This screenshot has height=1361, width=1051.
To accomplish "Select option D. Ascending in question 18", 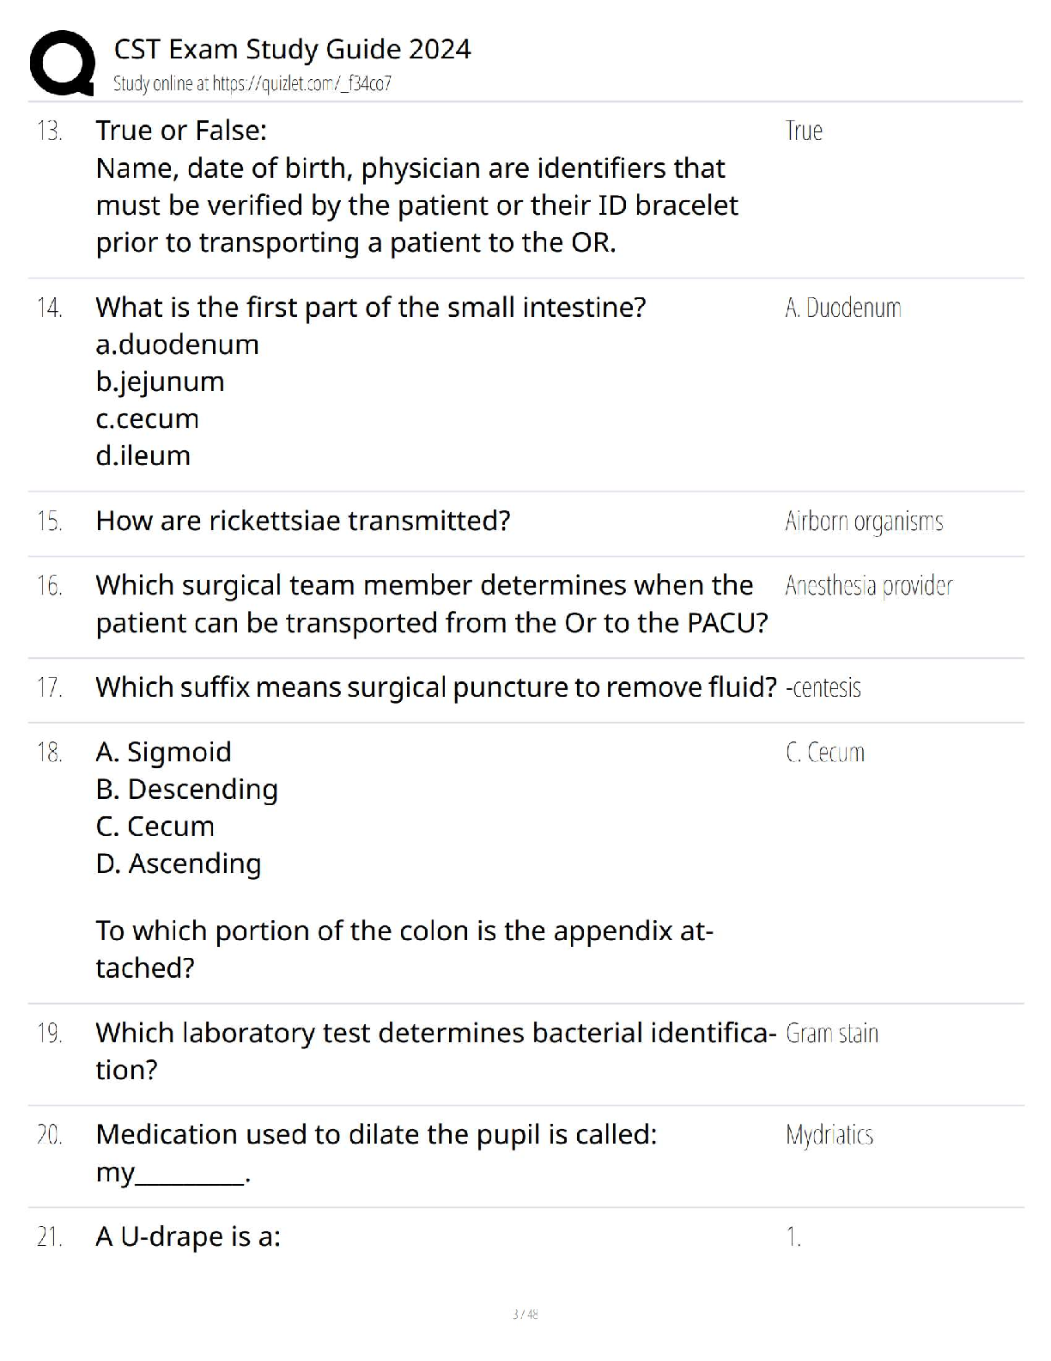I will [178, 864].
